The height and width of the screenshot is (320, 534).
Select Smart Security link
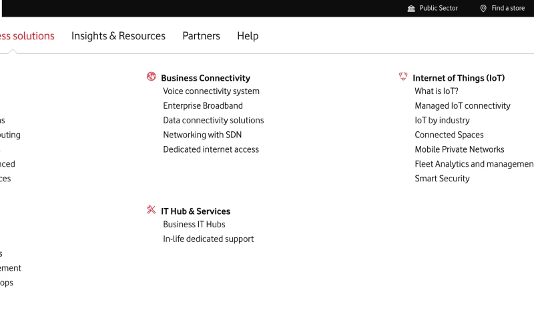click(x=442, y=179)
